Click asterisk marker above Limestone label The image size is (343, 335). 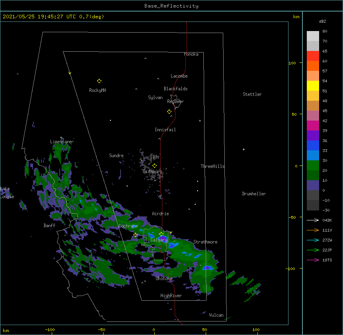tap(61, 138)
